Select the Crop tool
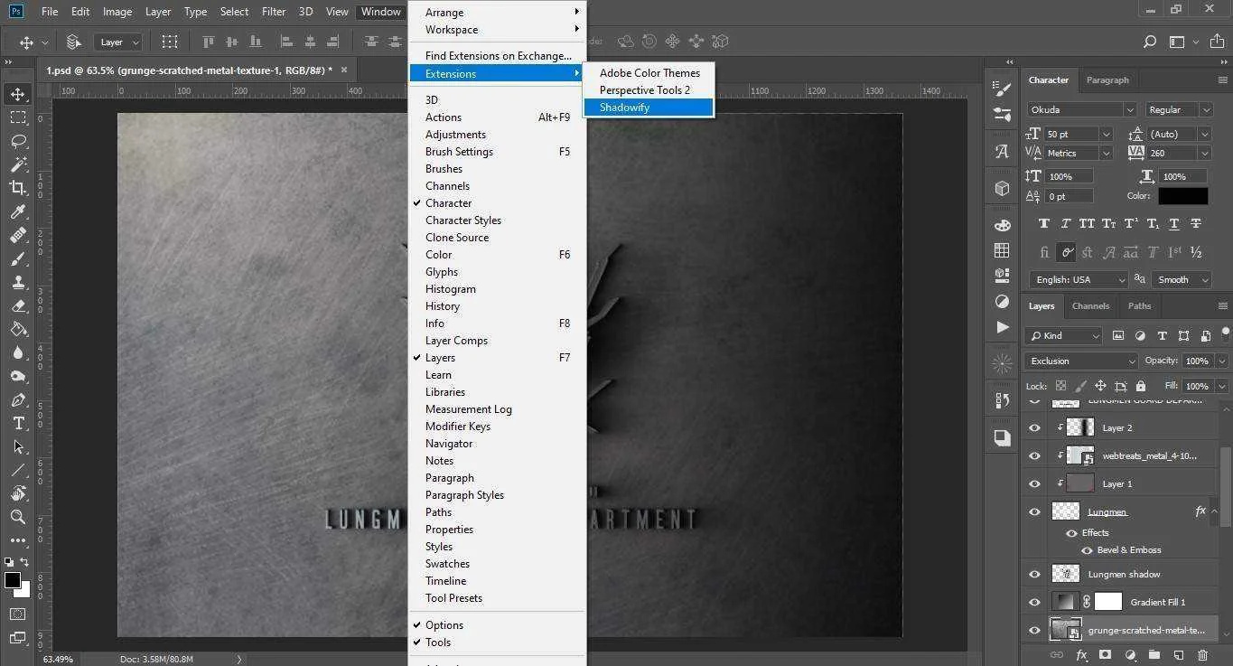1233x666 pixels. [x=18, y=188]
